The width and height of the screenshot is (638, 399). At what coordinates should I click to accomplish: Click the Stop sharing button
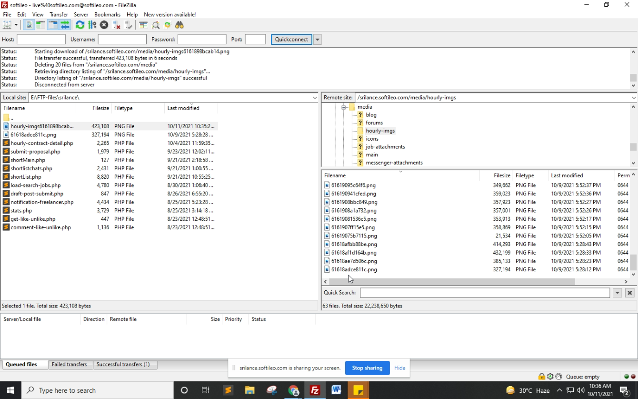(x=367, y=368)
